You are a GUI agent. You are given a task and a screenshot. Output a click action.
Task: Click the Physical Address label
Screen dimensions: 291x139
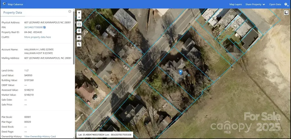tap(11, 22)
